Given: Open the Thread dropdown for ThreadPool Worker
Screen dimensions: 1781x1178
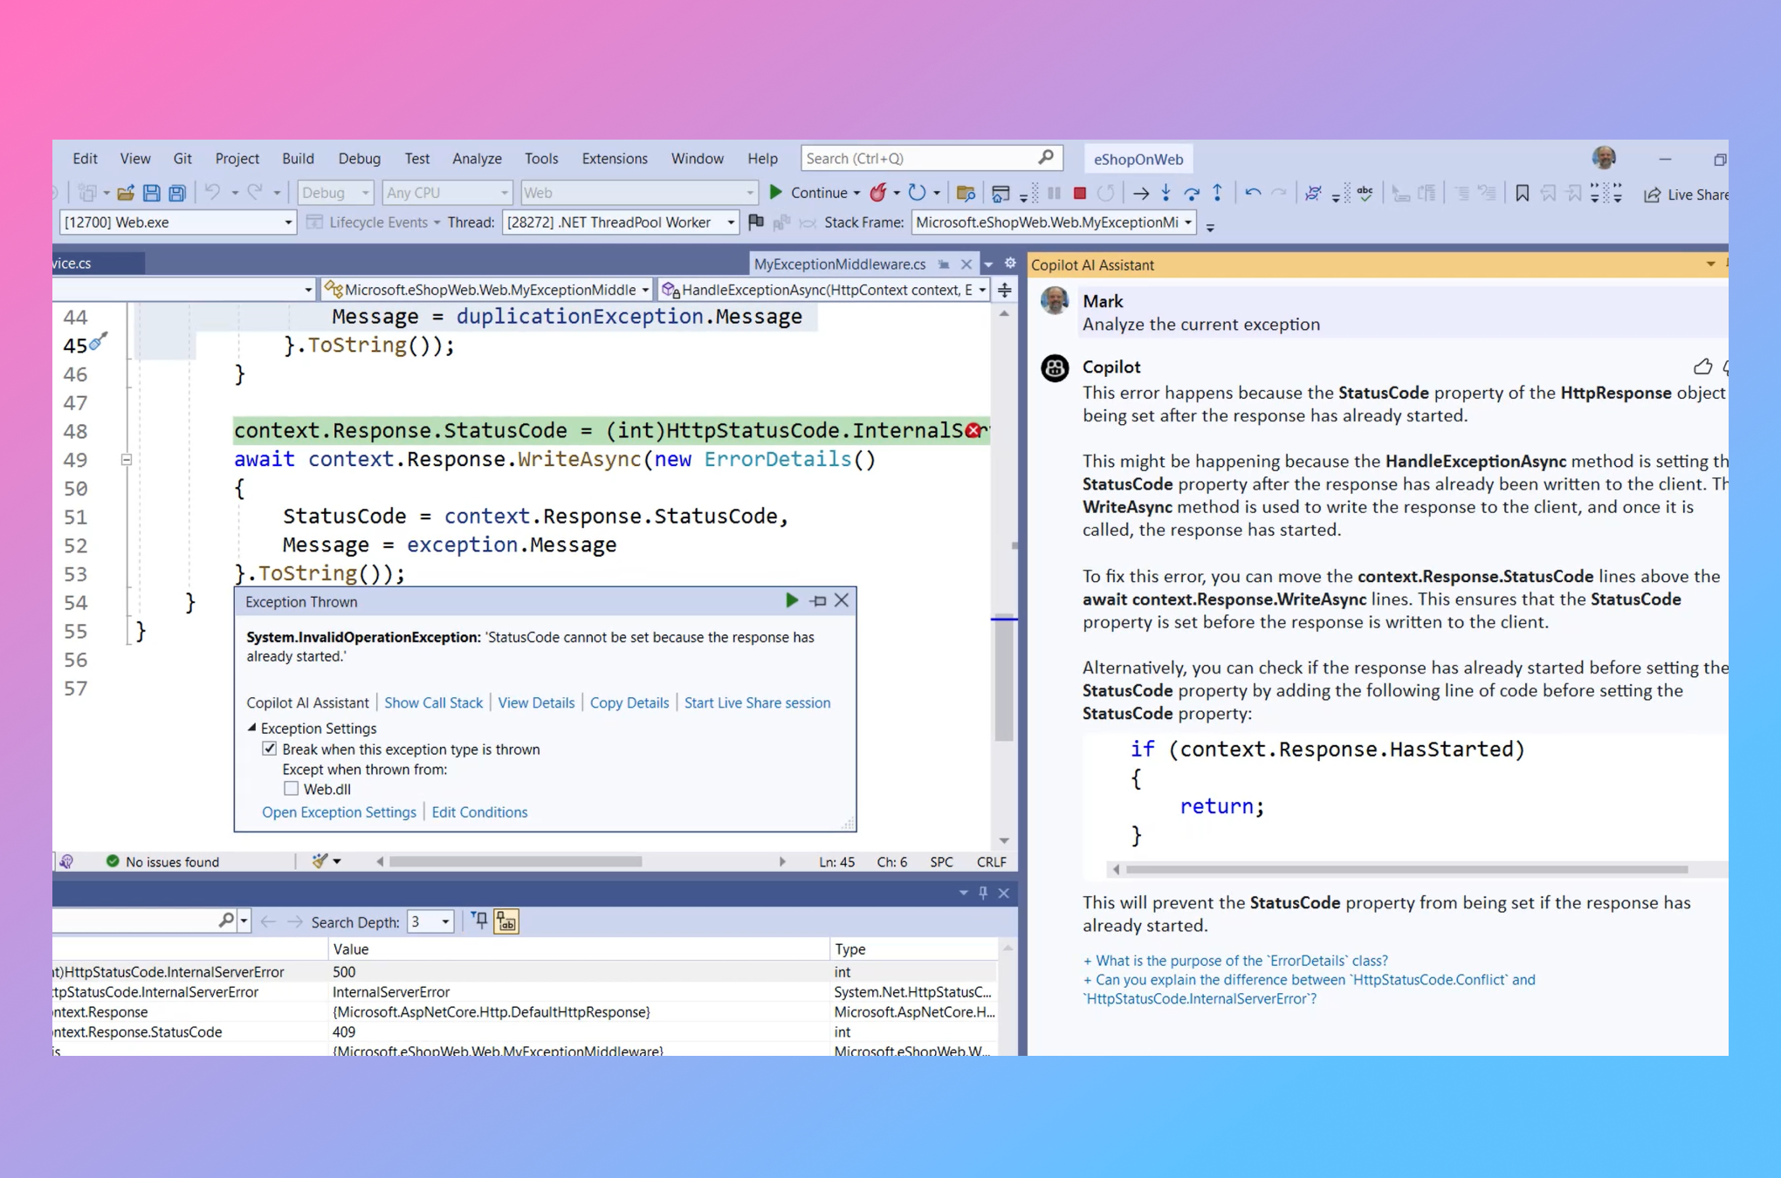Looking at the screenshot, I should [x=621, y=223].
